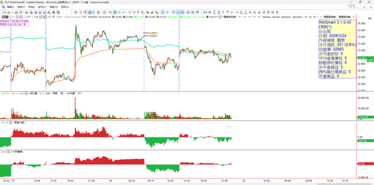The height and width of the screenshot is (185, 374).
Task: Toggle the 大戶籌碼 indicator status box
Action: click(8, 151)
